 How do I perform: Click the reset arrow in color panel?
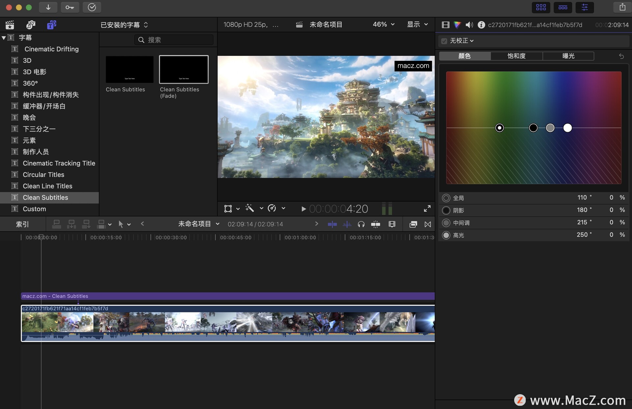(x=621, y=56)
